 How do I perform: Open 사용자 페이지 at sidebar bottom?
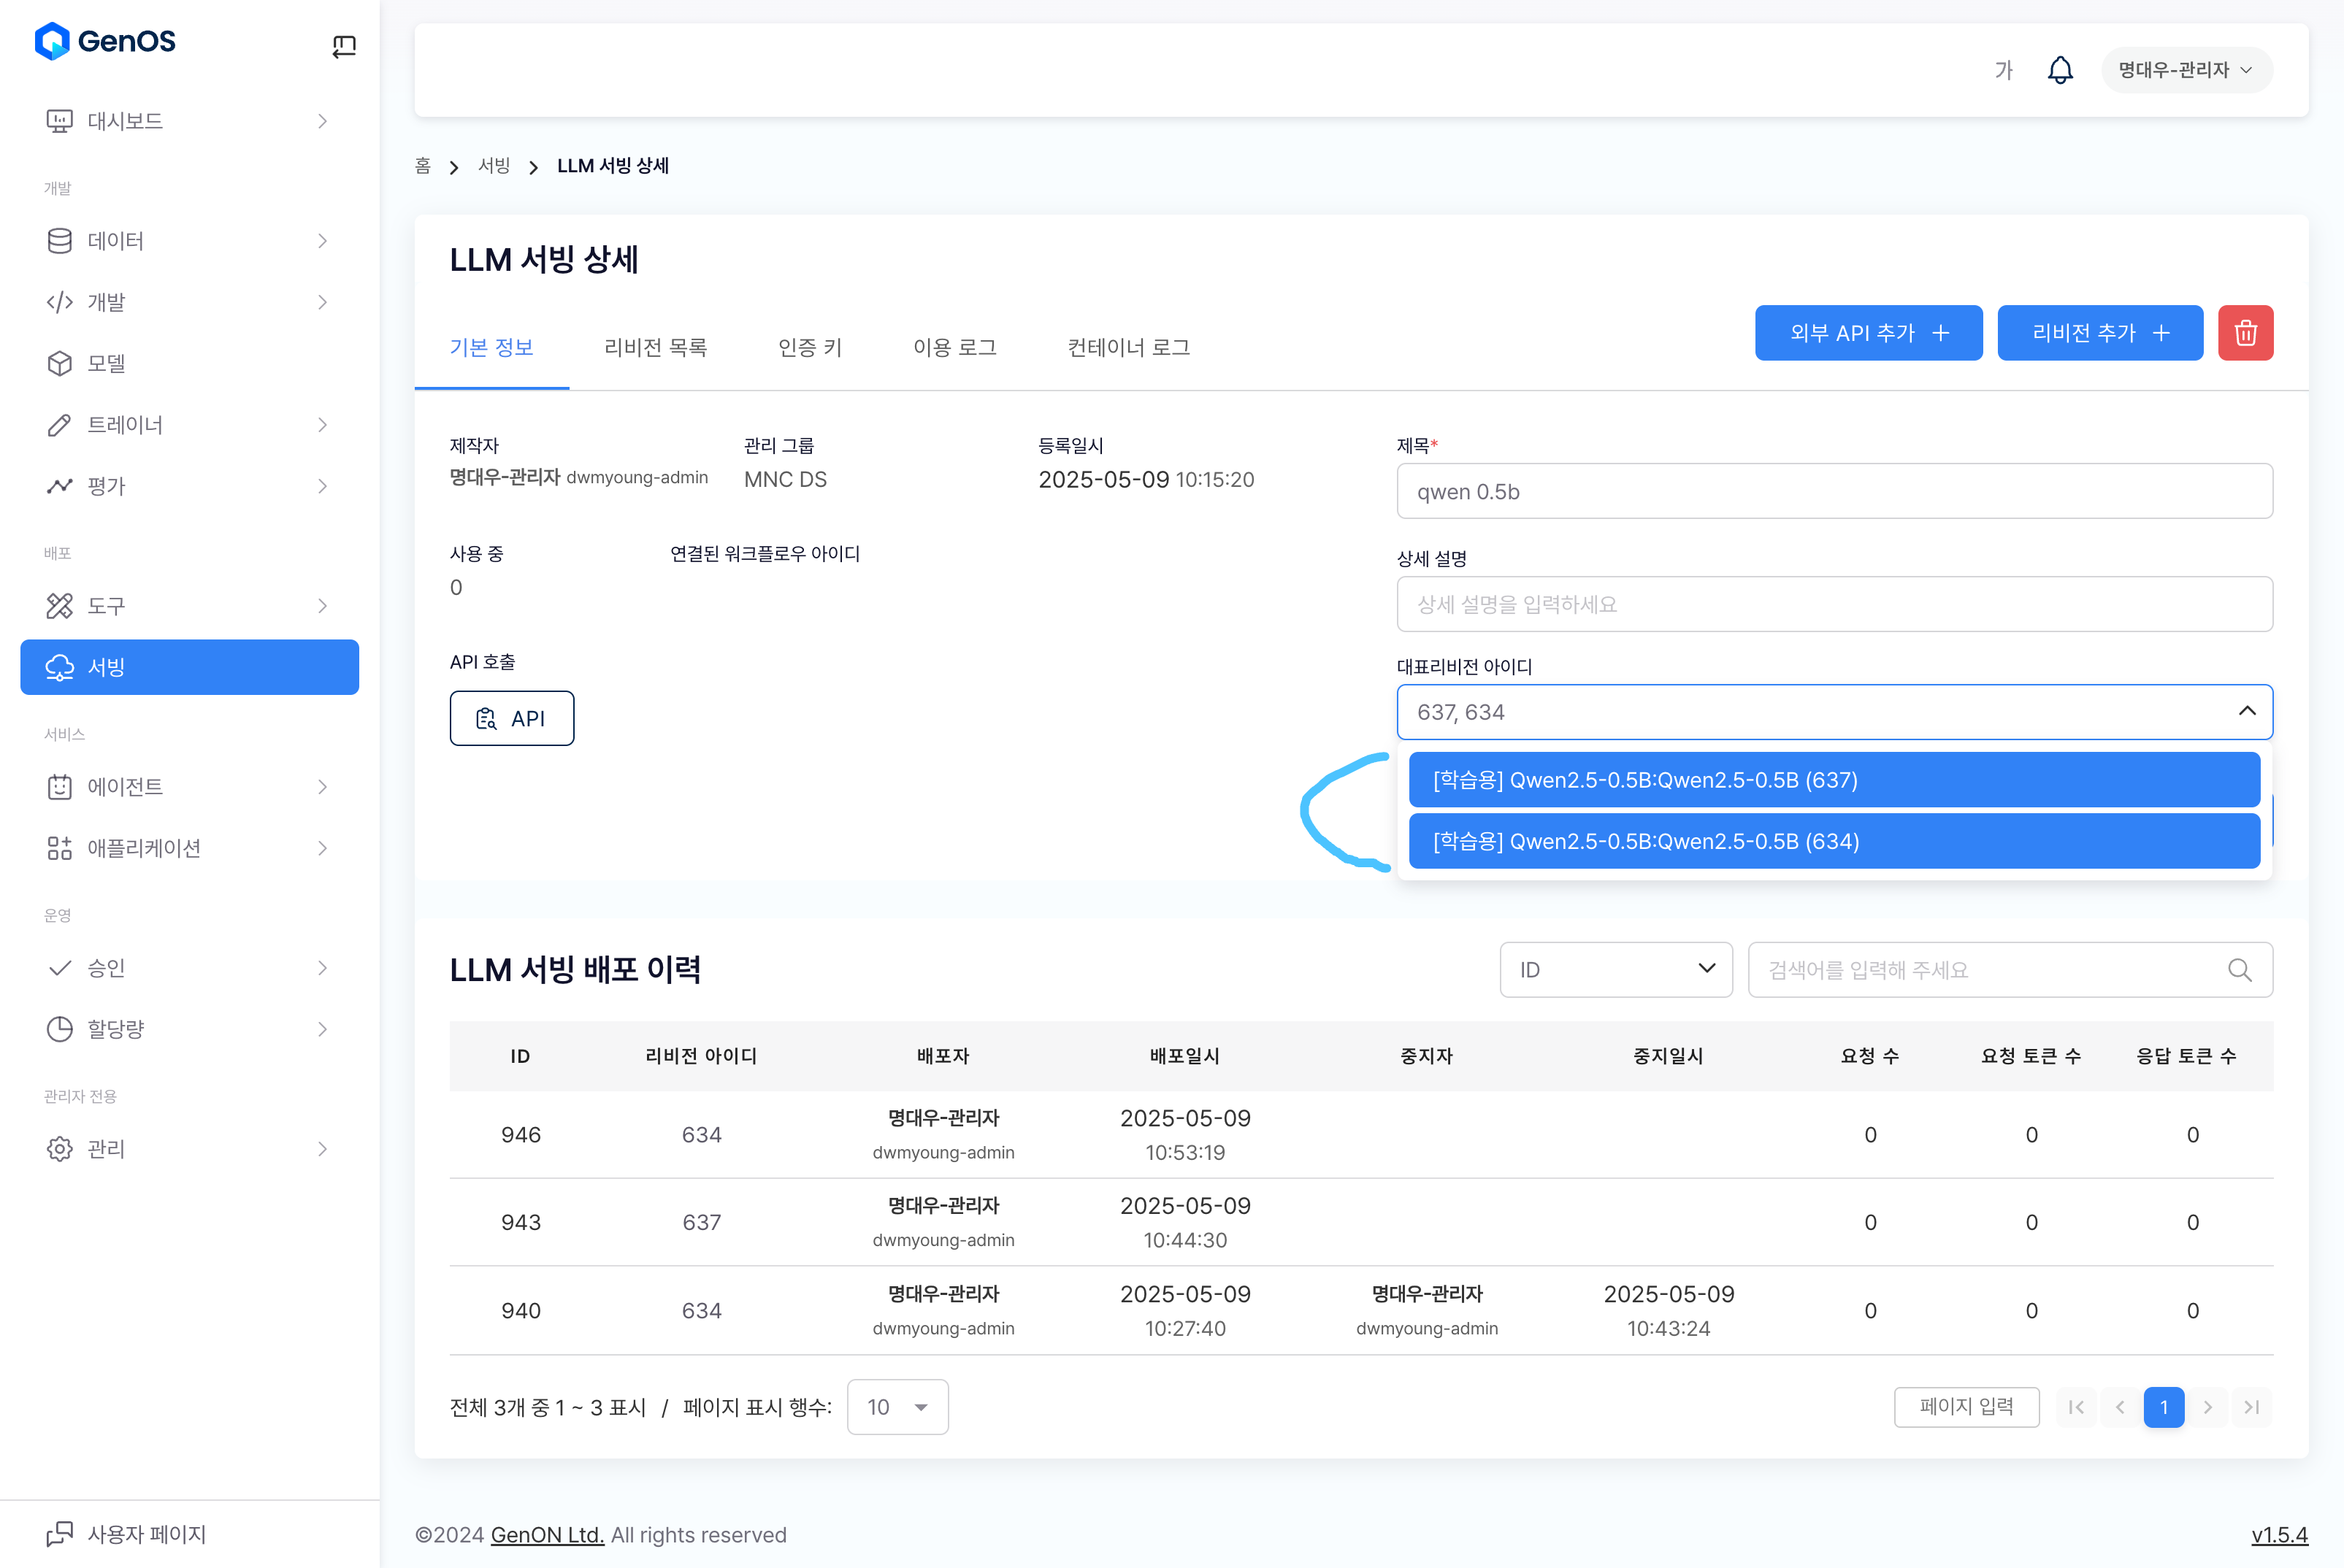[146, 1533]
